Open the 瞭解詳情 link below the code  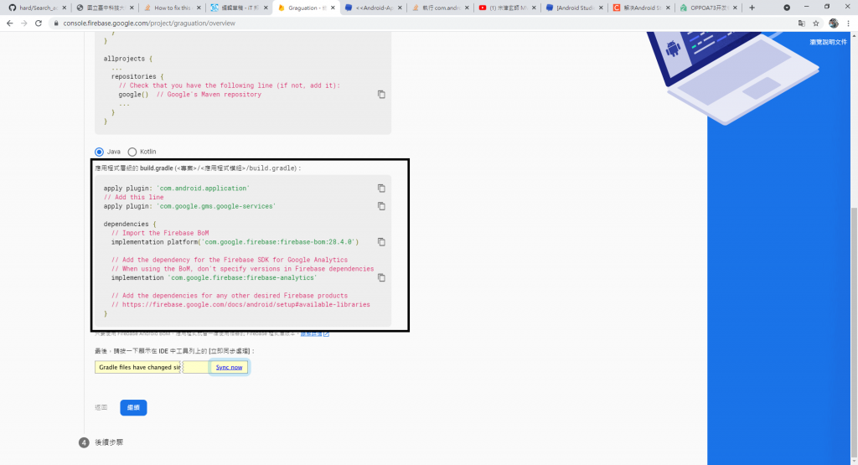click(315, 333)
